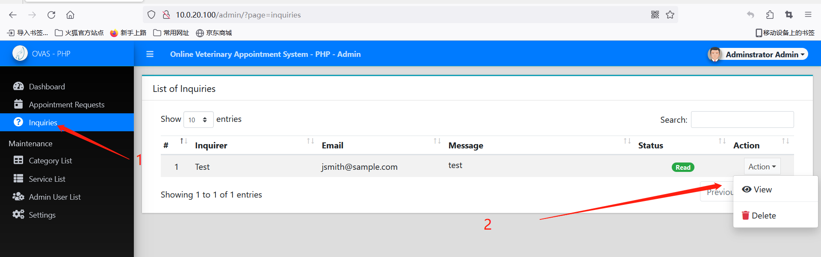Screen dimensions: 821x257
Task: Bookmark page with the star icon
Action: (x=670, y=15)
